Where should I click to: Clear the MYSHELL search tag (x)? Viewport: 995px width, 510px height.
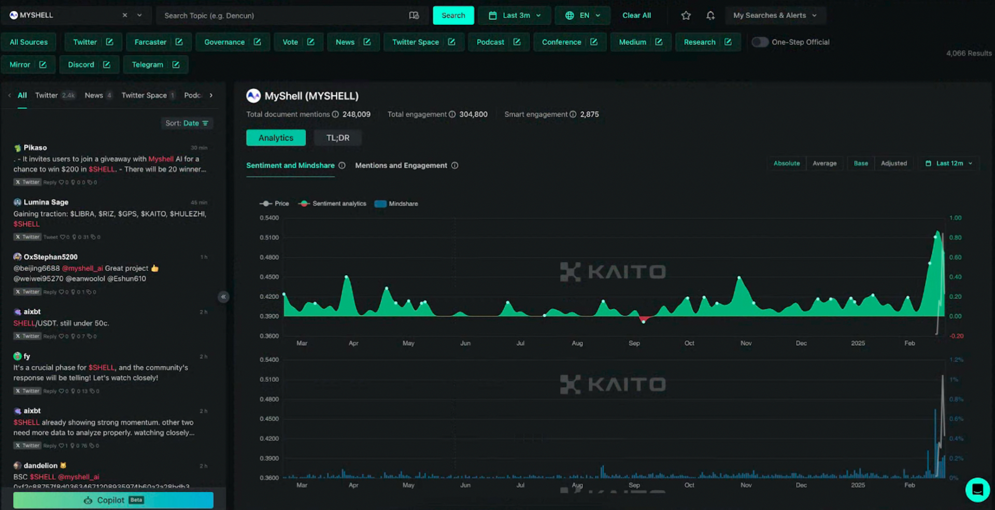click(x=125, y=16)
